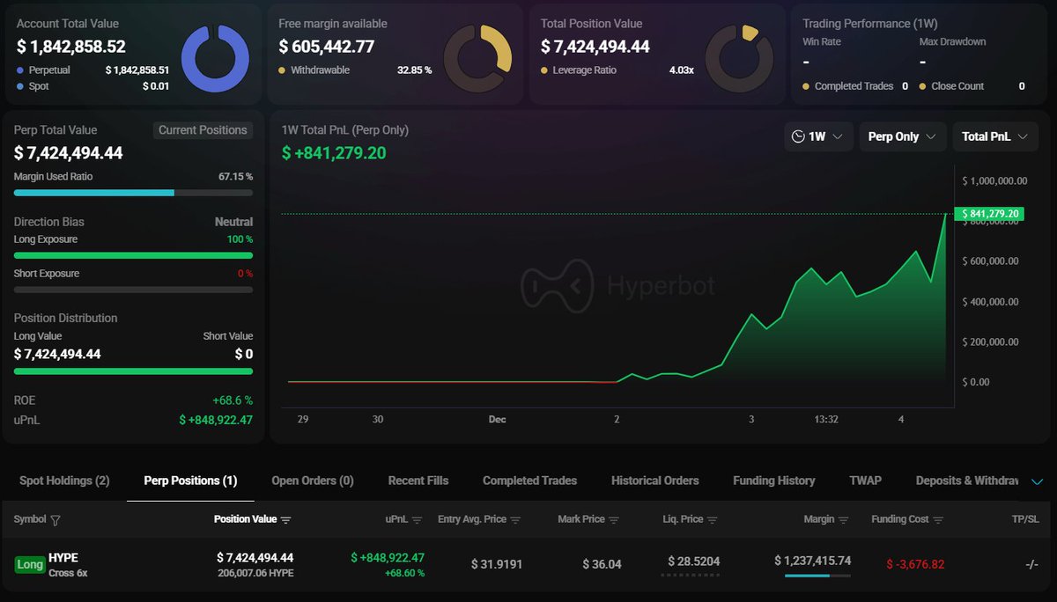
Task: Click the Margin Used Ratio progress bar
Action: (x=133, y=192)
